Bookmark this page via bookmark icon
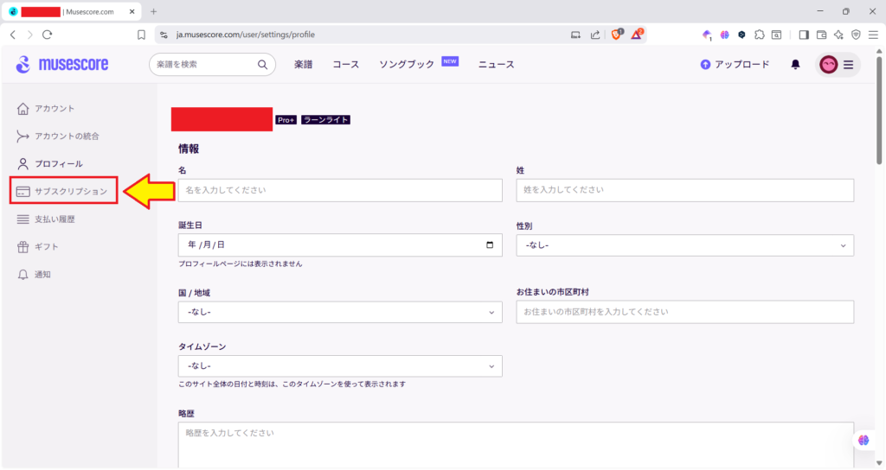Viewport: 886px width, 470px height. [x=141, y=35]
